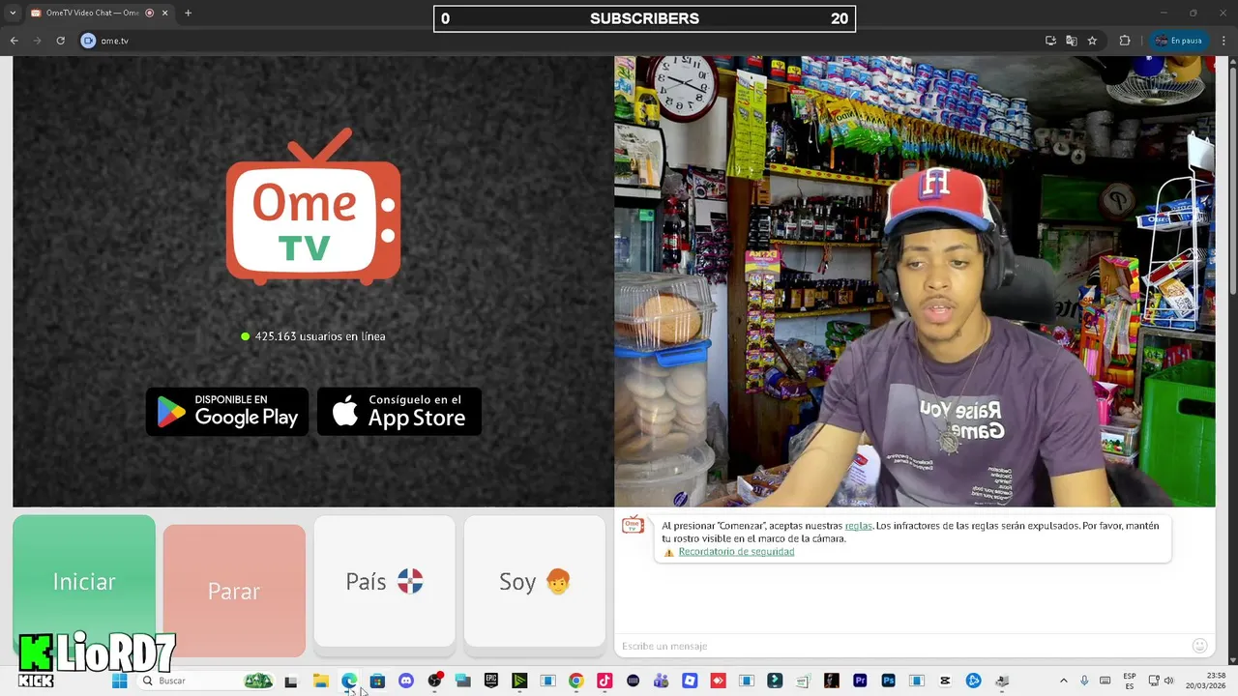Open Task View on the taskbar
The height and width of the screenshot is (696, 1238).
tap(290, 681)
